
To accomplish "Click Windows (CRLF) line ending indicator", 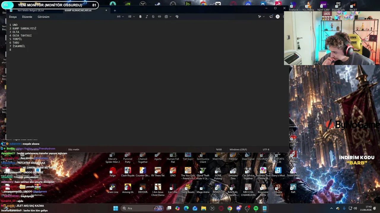I will (x=238, y=149).
